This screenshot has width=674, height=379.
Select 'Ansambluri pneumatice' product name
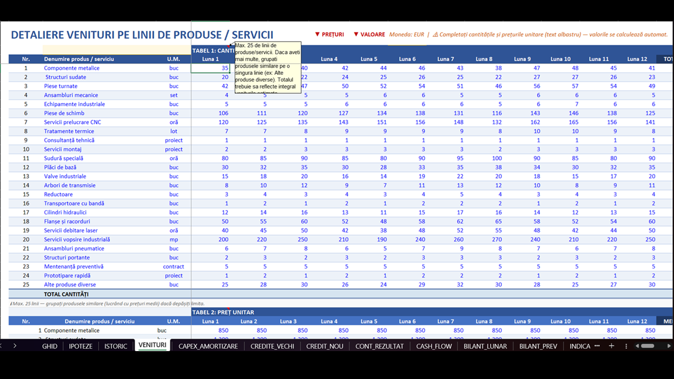[x=74, y=248]
